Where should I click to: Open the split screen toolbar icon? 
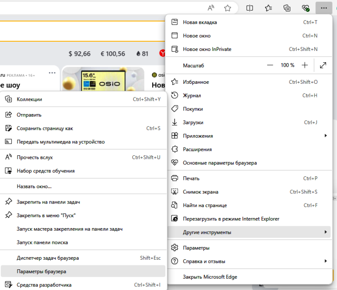point(250,8)
